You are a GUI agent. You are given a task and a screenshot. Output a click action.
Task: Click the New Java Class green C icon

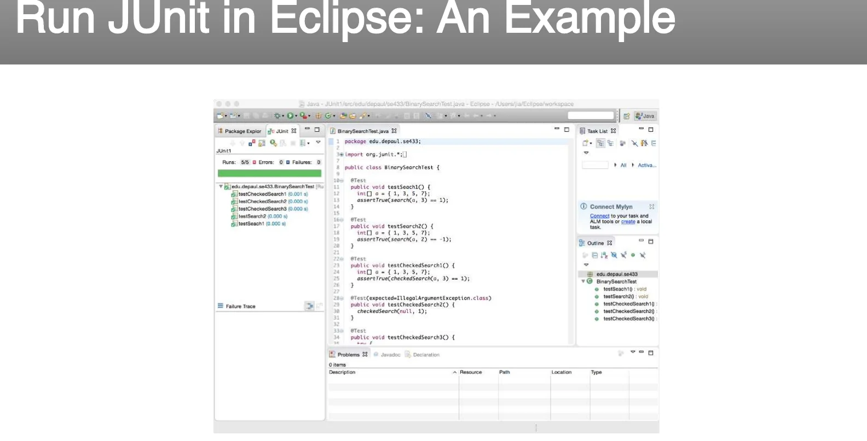pyautogui.click(x=328, y=116)
